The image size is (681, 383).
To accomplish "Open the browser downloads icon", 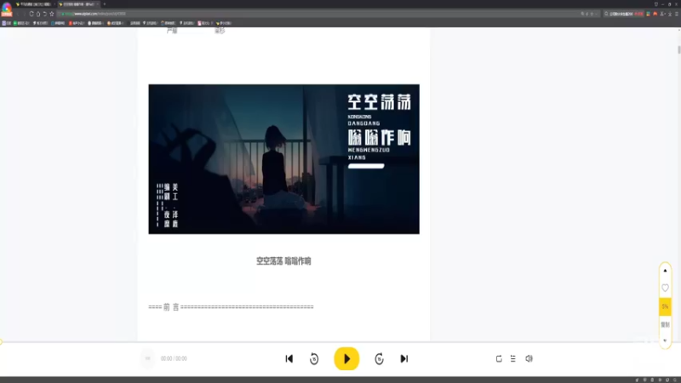I will click(670, 14).
